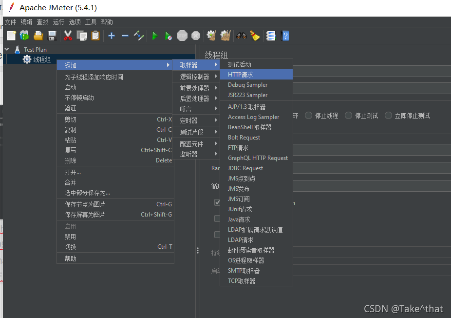Click 保存节点为图片 menu entry

pos(115,204)
